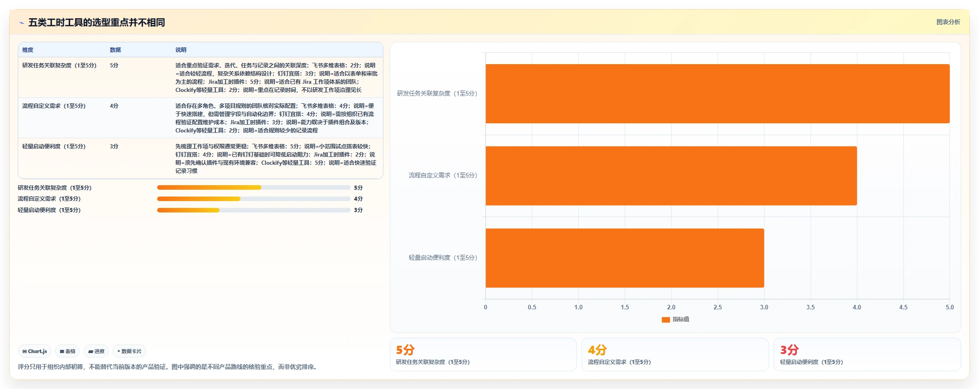The width and height of the screenshot is (979, 389).
Task: Click the 轻量启动便利度 progress bar
Action: pyautogui.click(x=254, y=210)
